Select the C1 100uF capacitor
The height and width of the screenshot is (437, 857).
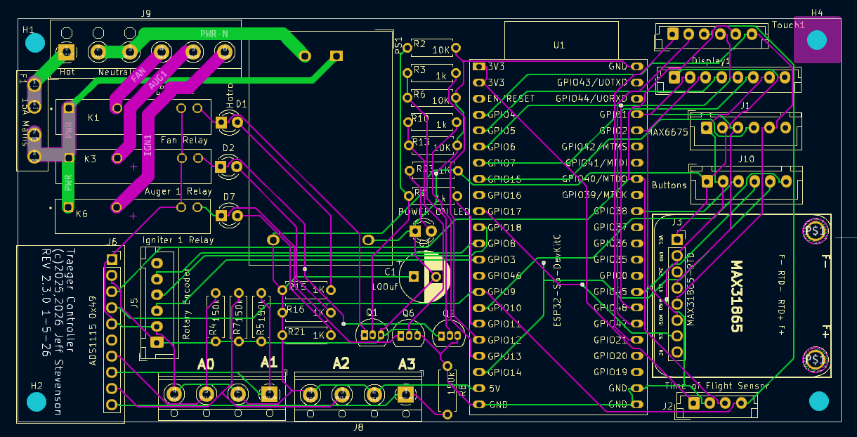pyautogui.click(x=424, y=277)
